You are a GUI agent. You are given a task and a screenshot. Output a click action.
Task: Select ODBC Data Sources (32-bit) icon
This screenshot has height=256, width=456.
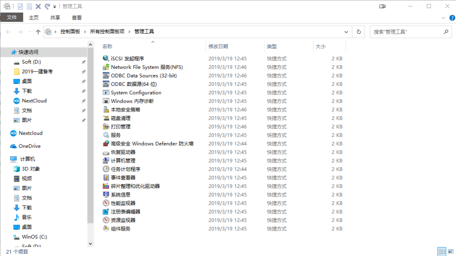click(x=106, y=75)
